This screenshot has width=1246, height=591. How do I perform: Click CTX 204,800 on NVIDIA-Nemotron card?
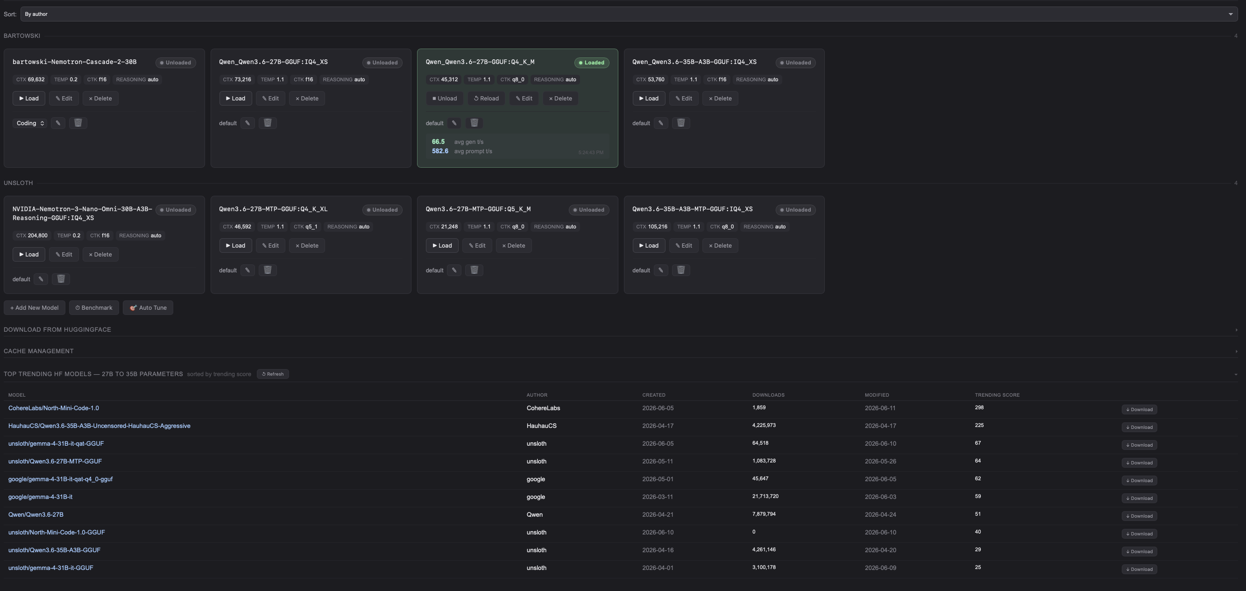click(x=32, y=236)
